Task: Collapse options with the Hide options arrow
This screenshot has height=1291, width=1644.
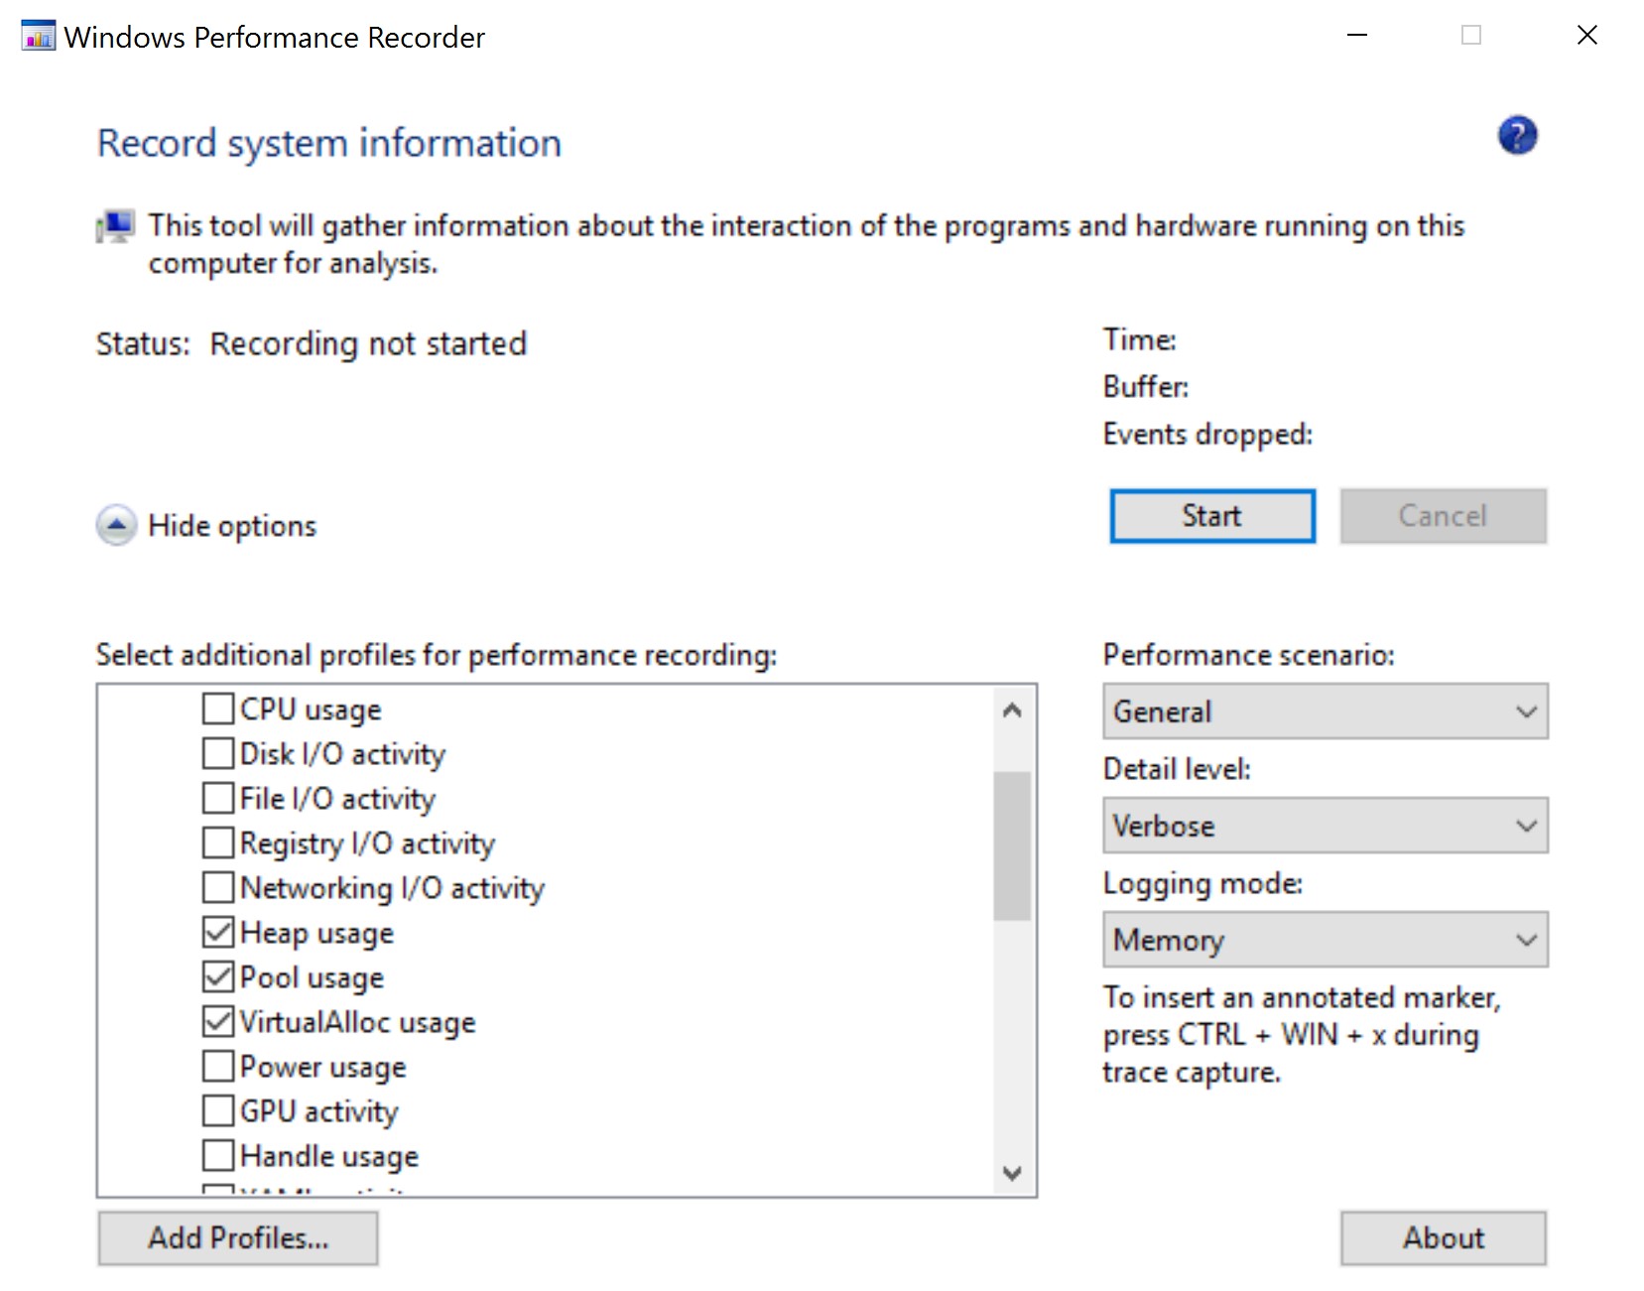Action: pos(116,525)
